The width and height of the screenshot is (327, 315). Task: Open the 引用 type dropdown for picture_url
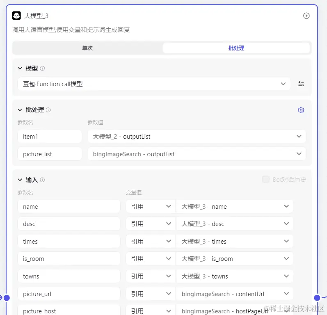click(151, 294)
